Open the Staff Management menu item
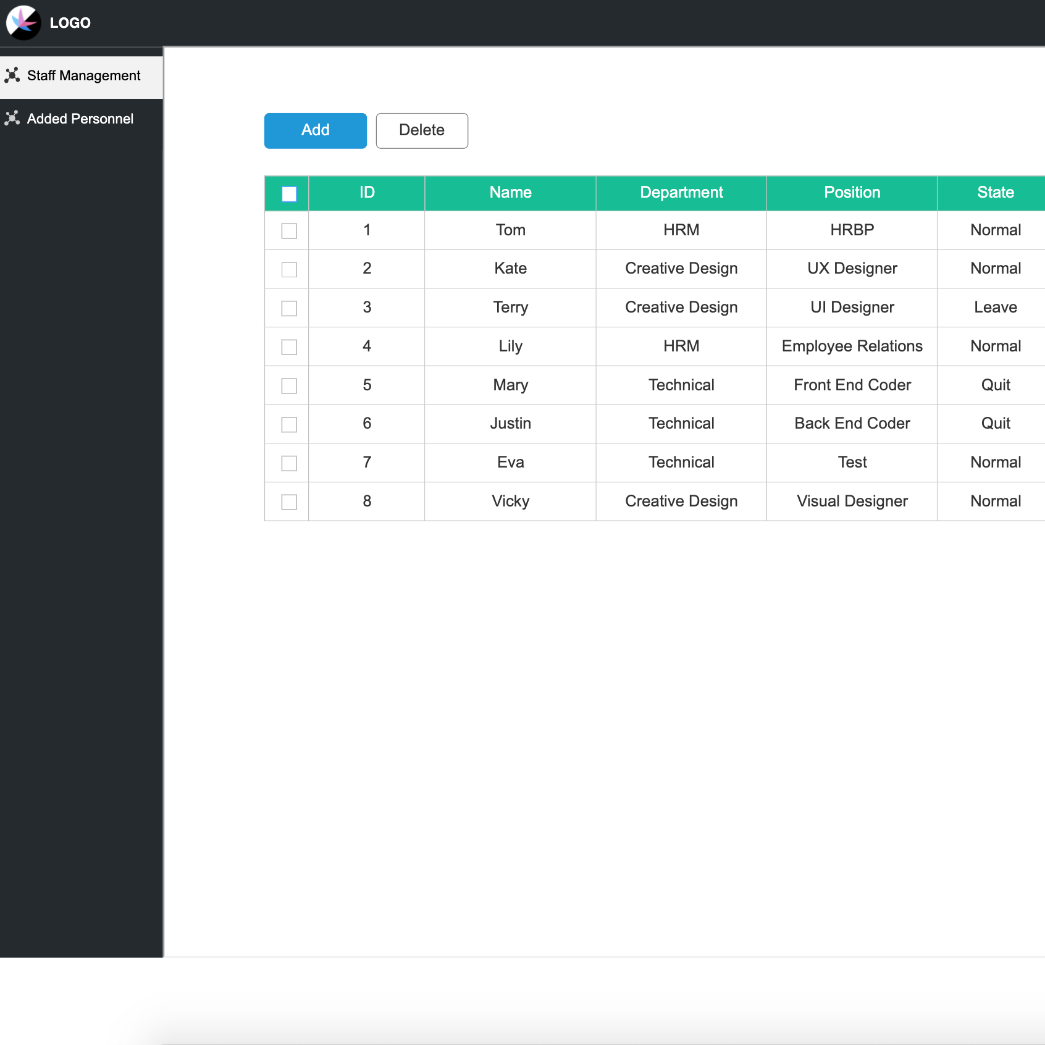Screen dimensions: 1045x1045 pos(83,76)
